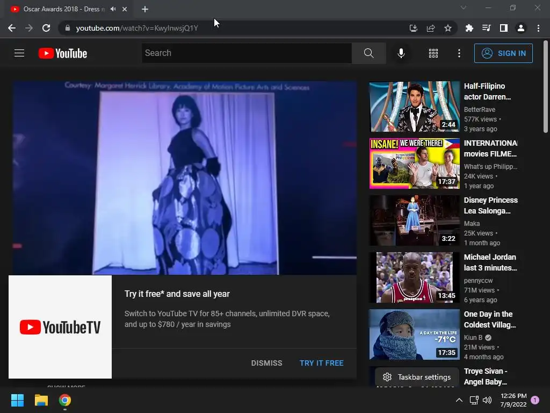Click the browser forward arrow
This screenshot has height=413, width=550.
(29, 28)
